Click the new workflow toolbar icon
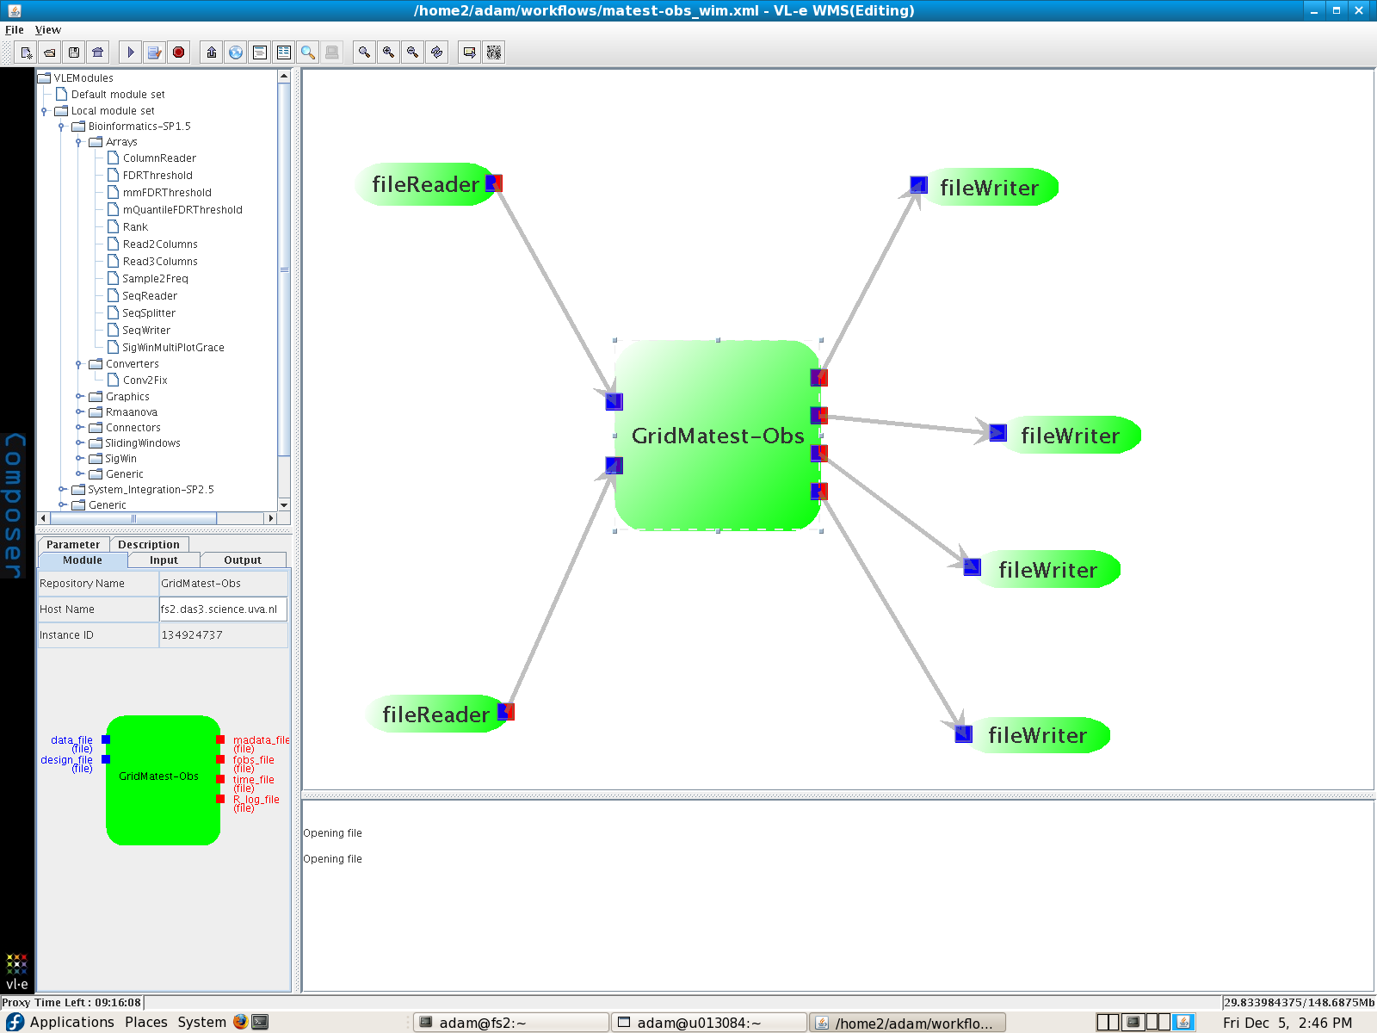1377x1033 pixels. point(26,53)
